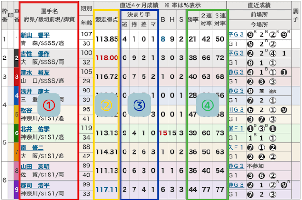Select the race score 114.31

point(107,152)
